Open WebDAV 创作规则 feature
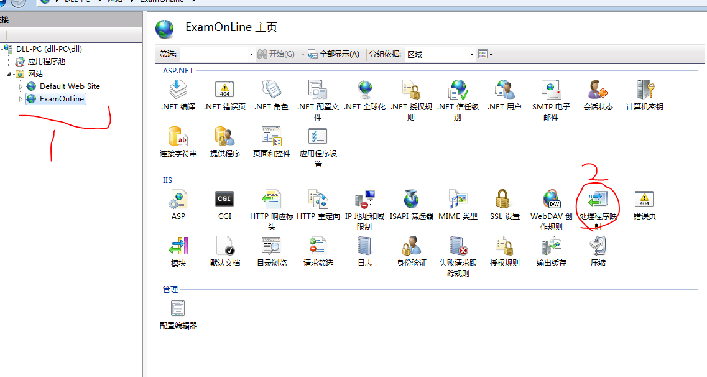The image size is (707, 377). tap(551, 199)
